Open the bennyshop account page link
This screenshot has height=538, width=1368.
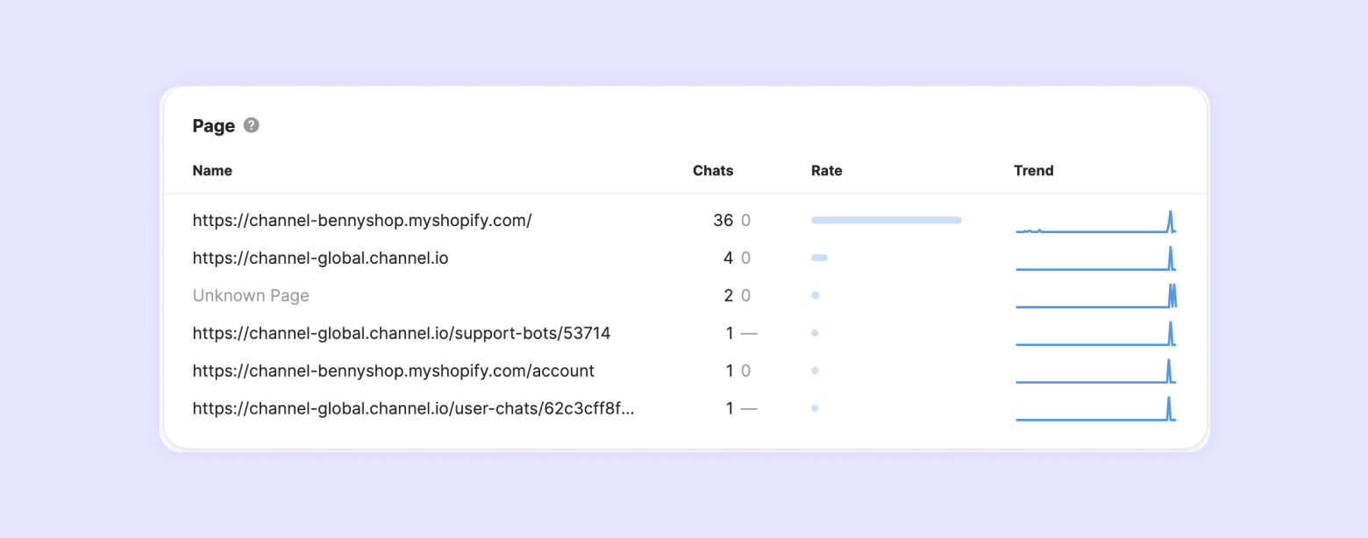393,372
